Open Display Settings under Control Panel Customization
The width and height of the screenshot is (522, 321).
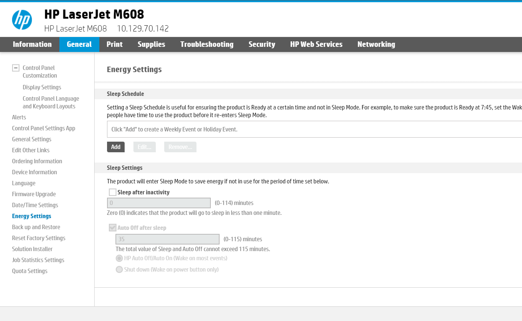pos(42,87)
